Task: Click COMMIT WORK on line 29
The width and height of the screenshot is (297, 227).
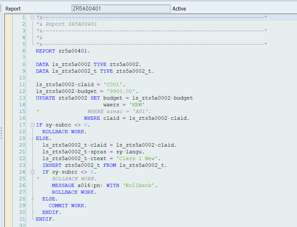Action: [x=68, y=206]
